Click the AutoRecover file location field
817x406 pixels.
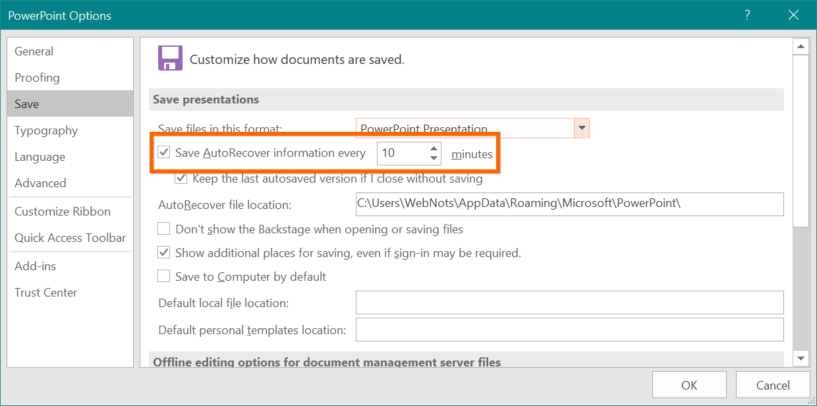point(569,204)
